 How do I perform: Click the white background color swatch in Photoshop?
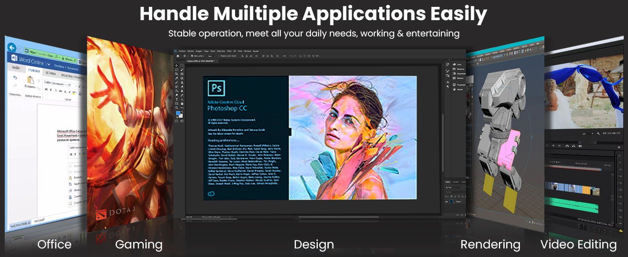point(181,116)
